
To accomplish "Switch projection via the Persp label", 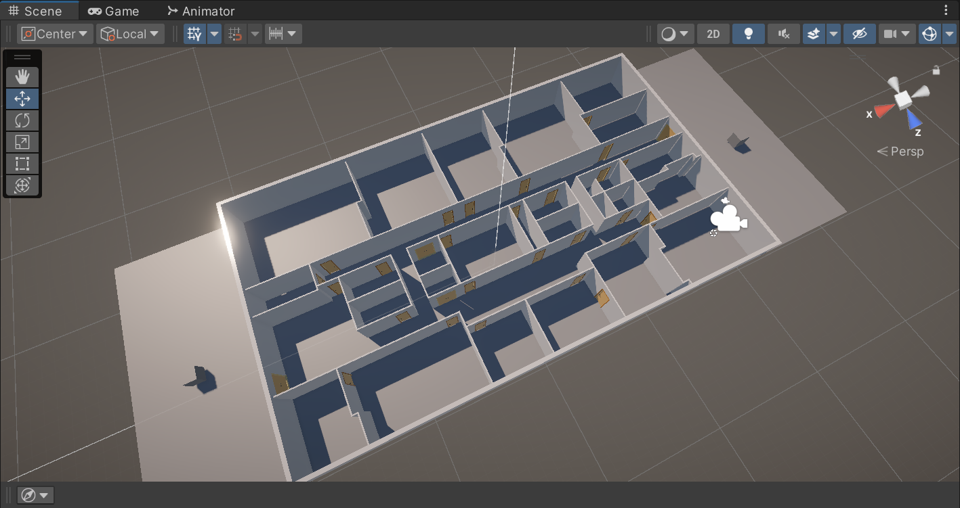I will [900, 152].
